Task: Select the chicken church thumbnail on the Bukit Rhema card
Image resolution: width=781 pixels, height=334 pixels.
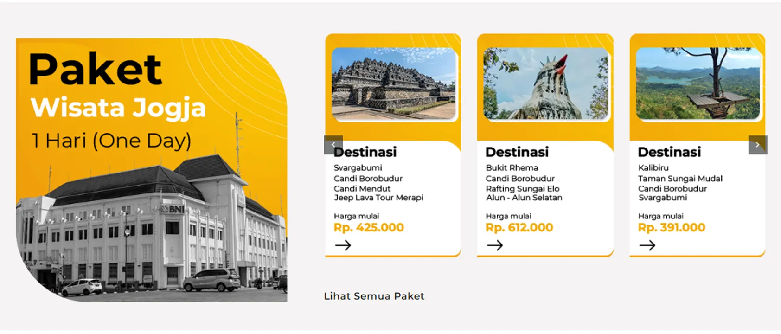Action: 546,84
